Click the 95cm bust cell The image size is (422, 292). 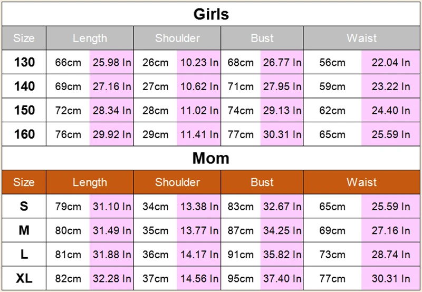[241, 278]
